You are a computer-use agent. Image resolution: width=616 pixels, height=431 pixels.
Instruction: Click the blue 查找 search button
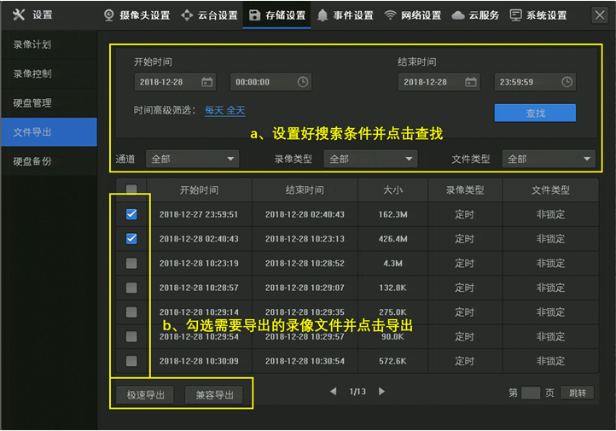tap(535, 113)
